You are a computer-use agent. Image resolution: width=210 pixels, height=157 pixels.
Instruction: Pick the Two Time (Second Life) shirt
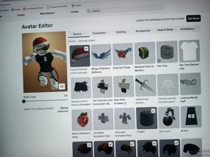[x=189, y=51]
